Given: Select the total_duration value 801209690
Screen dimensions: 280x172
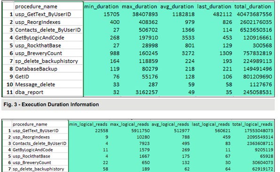Looking at the screenshot, I should click(x=257, y=77).
